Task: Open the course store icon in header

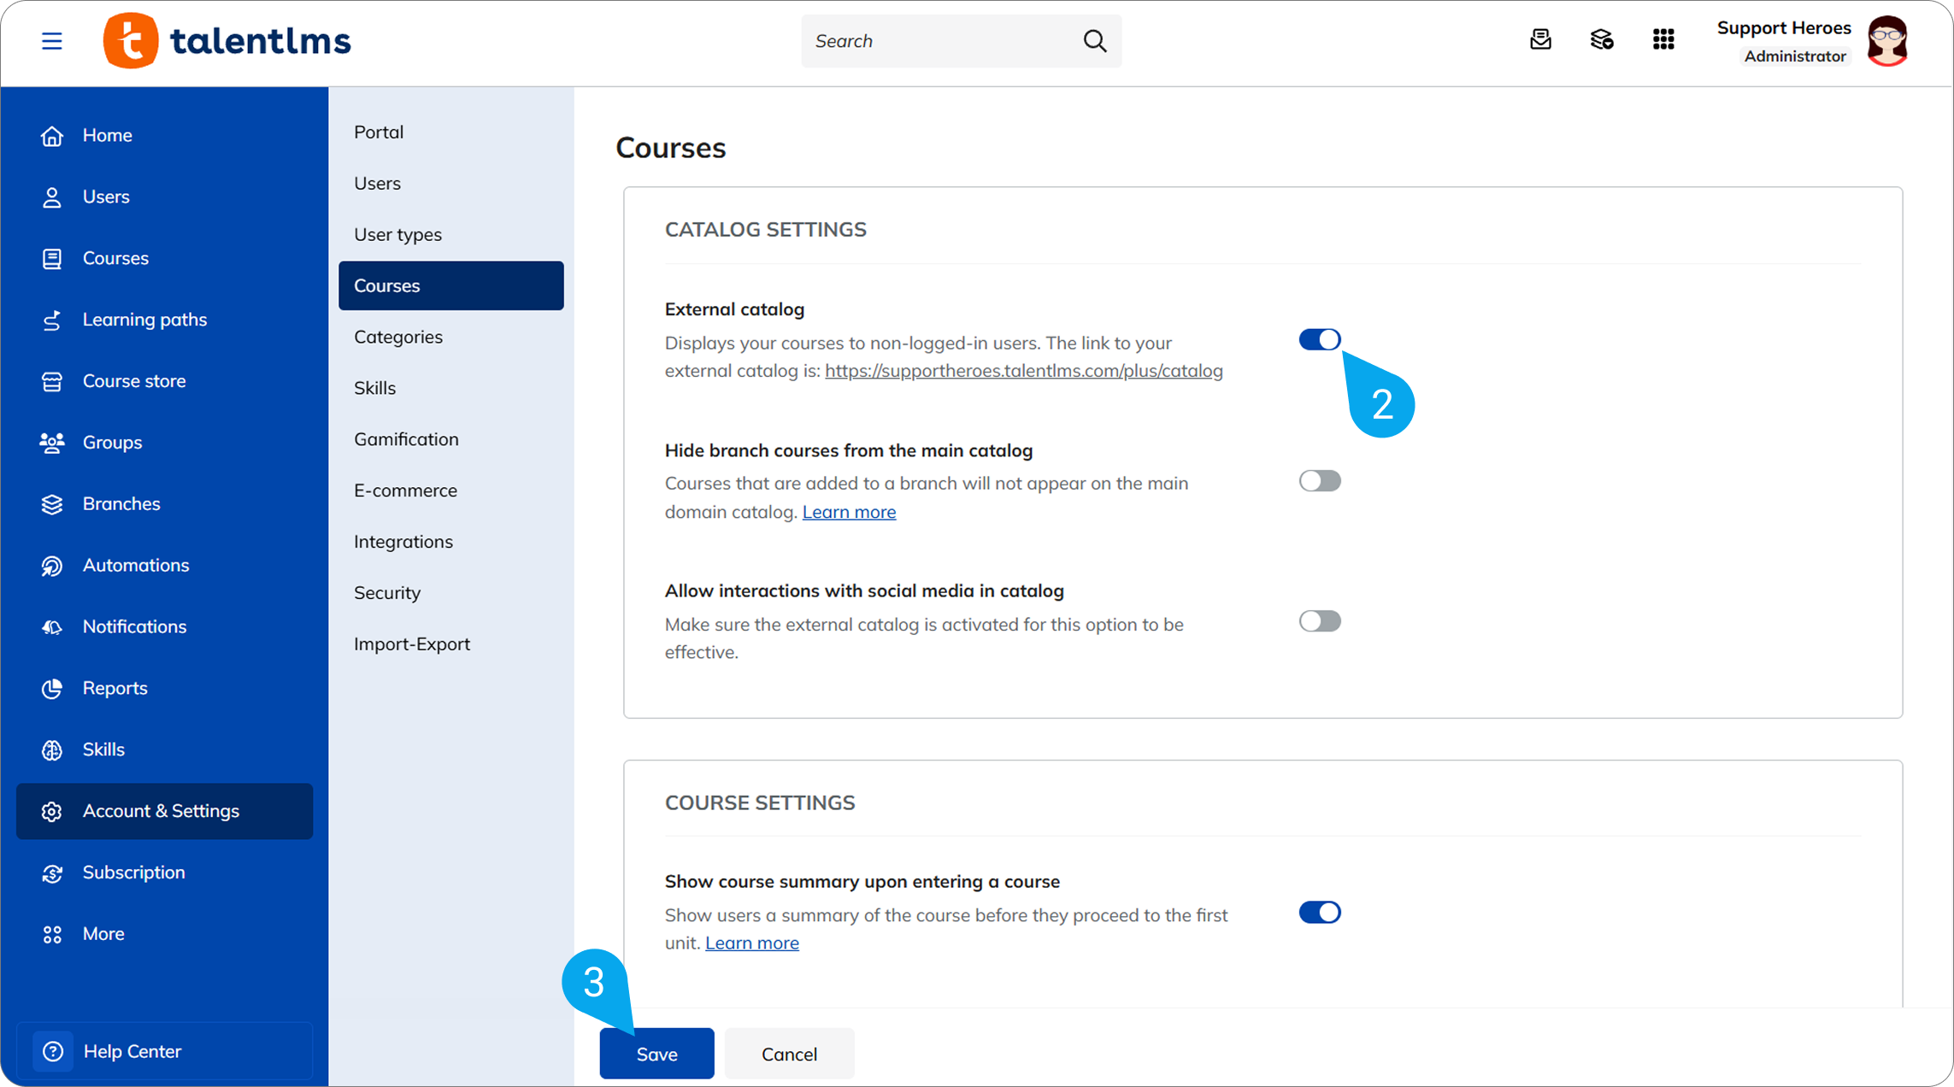Action: pos(1602,39)
